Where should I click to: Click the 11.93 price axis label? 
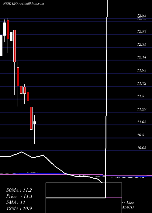(142, 70)
